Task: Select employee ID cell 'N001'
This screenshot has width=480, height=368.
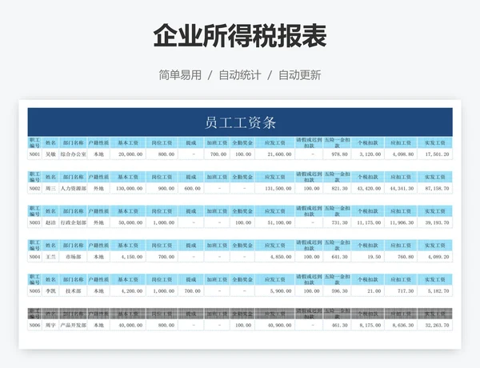Action: pos(34,154)
